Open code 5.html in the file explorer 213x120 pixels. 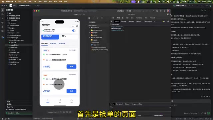[x=14, y=45]
